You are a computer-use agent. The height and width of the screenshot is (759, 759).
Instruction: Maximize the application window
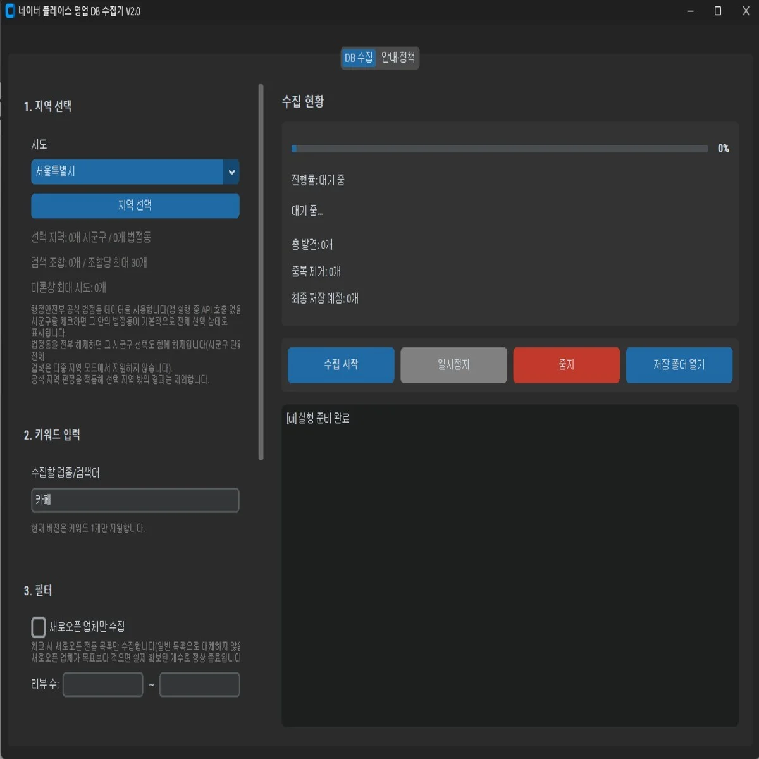click(x=718, y=11)
